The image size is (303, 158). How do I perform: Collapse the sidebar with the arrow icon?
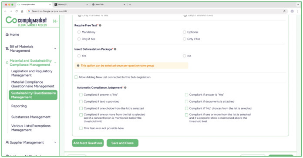(x=55, y=21)
